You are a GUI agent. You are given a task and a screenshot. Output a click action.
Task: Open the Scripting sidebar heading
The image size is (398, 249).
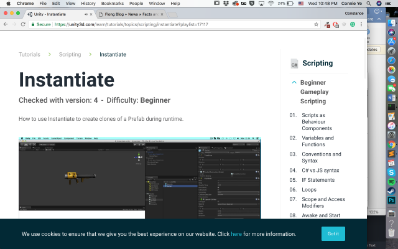(x=318, y=63)
